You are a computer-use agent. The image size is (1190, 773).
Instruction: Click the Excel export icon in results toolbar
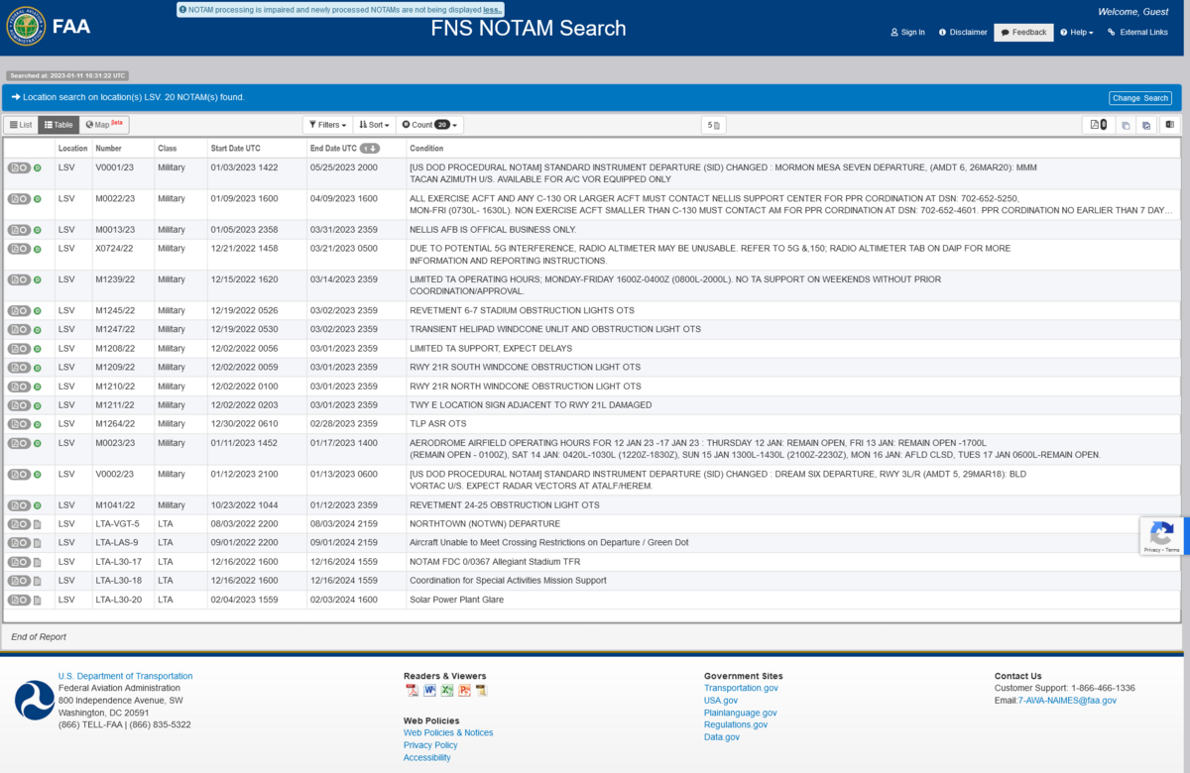click(1169, 125)
